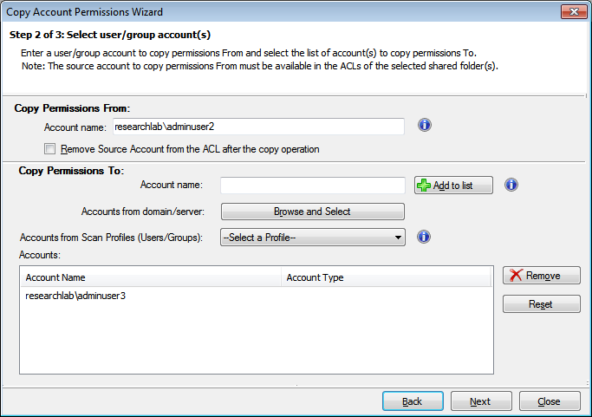
Task: Close the wizard with title bar X
Action: tap(574, 12)
